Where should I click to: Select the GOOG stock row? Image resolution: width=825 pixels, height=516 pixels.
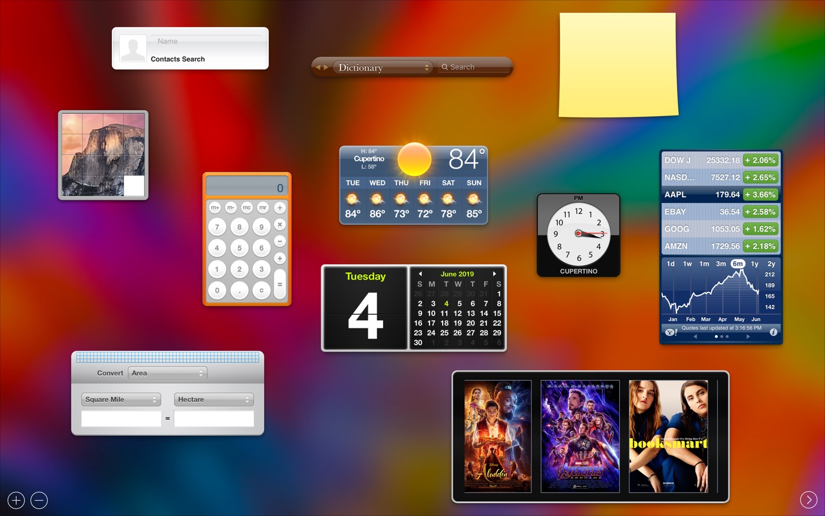pos(721,229)
